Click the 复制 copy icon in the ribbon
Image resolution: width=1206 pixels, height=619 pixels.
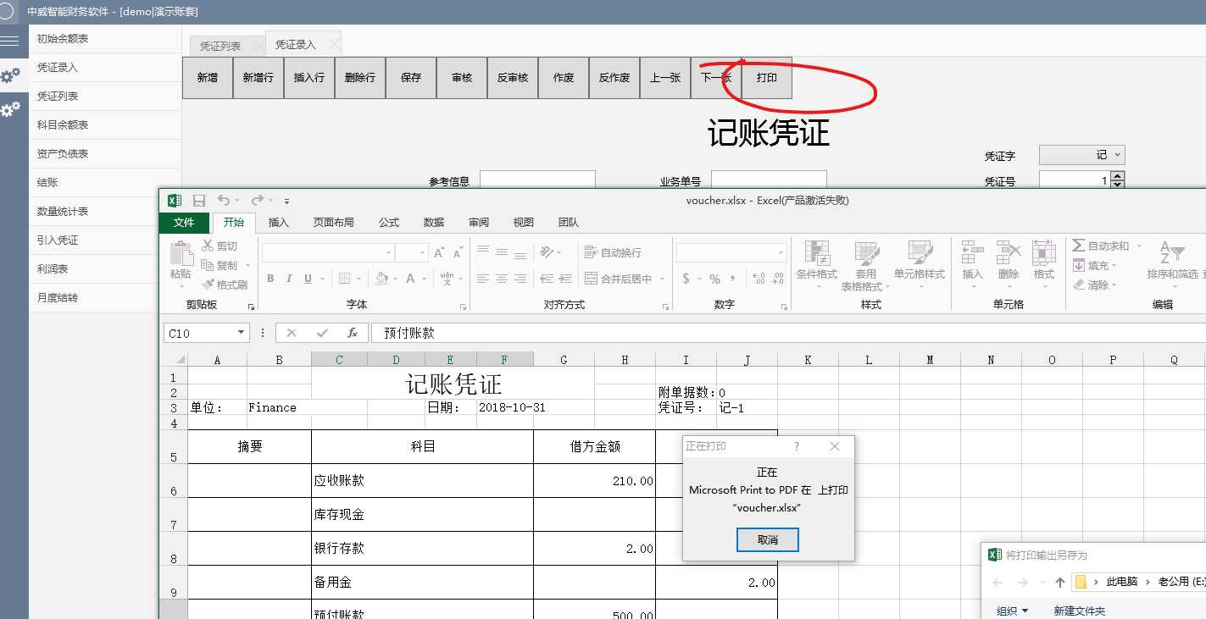(208, 265)
